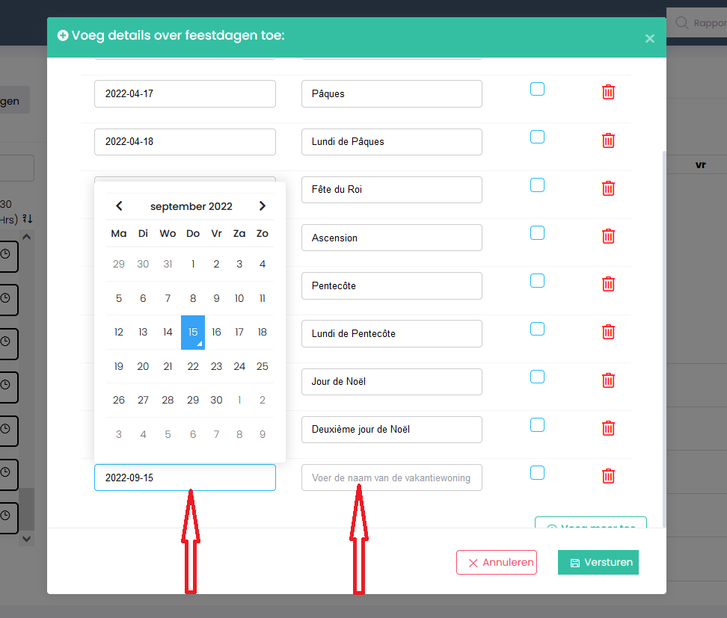
Task: Delete the empty new holiday row
Action: click(x=608, y=476)
